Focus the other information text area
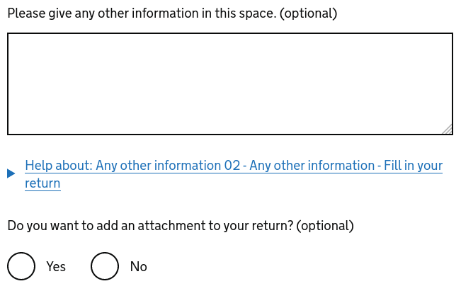This screenshot has height=291, width=461. tap(229, 84)
